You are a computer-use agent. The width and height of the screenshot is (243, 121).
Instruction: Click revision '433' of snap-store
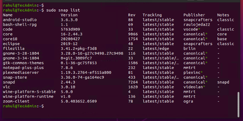[x=132, y=77]
